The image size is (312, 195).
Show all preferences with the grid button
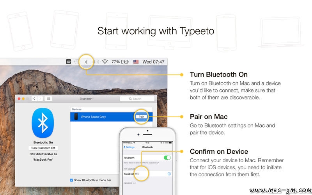48,99
